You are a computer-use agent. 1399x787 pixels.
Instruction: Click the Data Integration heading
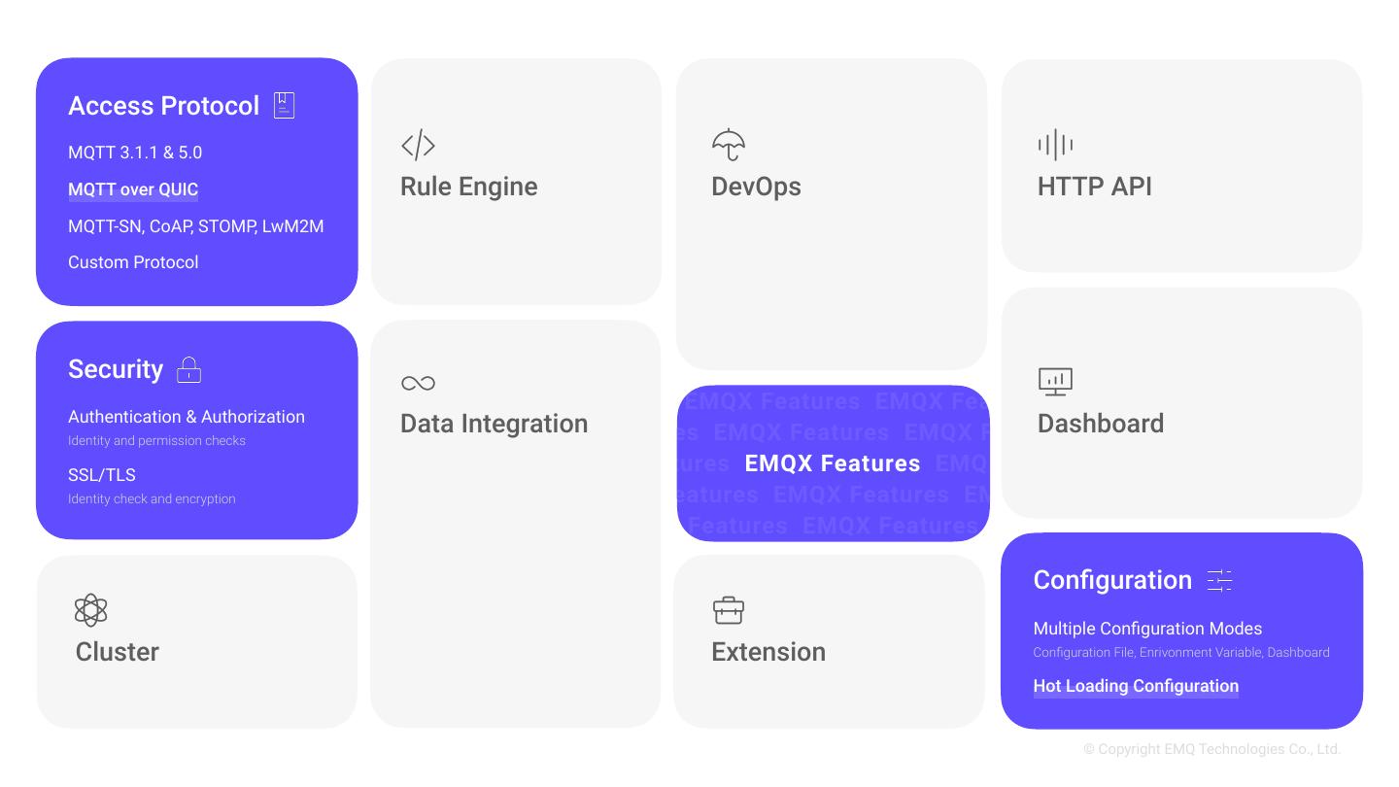(494, 424)
